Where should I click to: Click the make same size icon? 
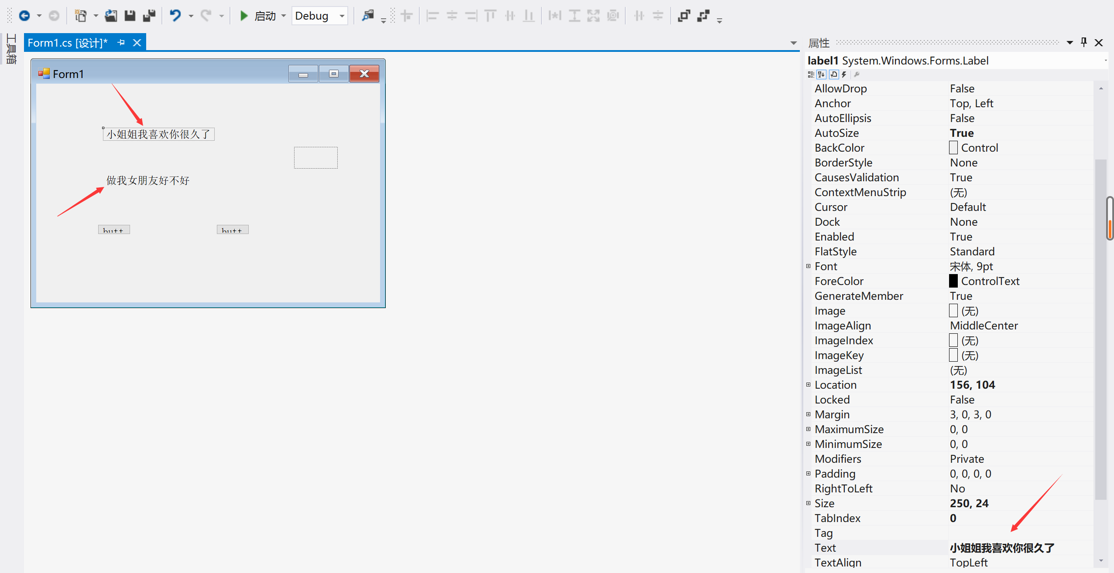point(593,16)
